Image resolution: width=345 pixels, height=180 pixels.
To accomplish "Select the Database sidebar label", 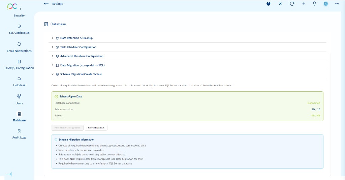I will click(x=19, y=120).
